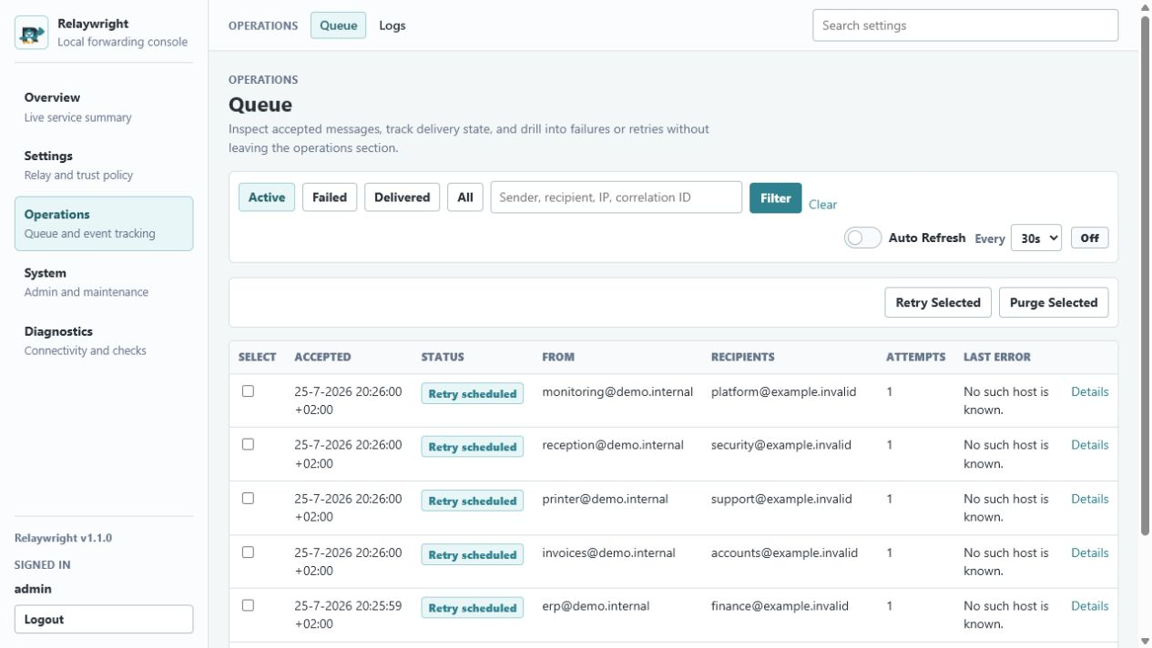Open Diagnostics connectivity and checks
The width and height of the screenshot is (1152, 648).
click(x=103, y=340)
